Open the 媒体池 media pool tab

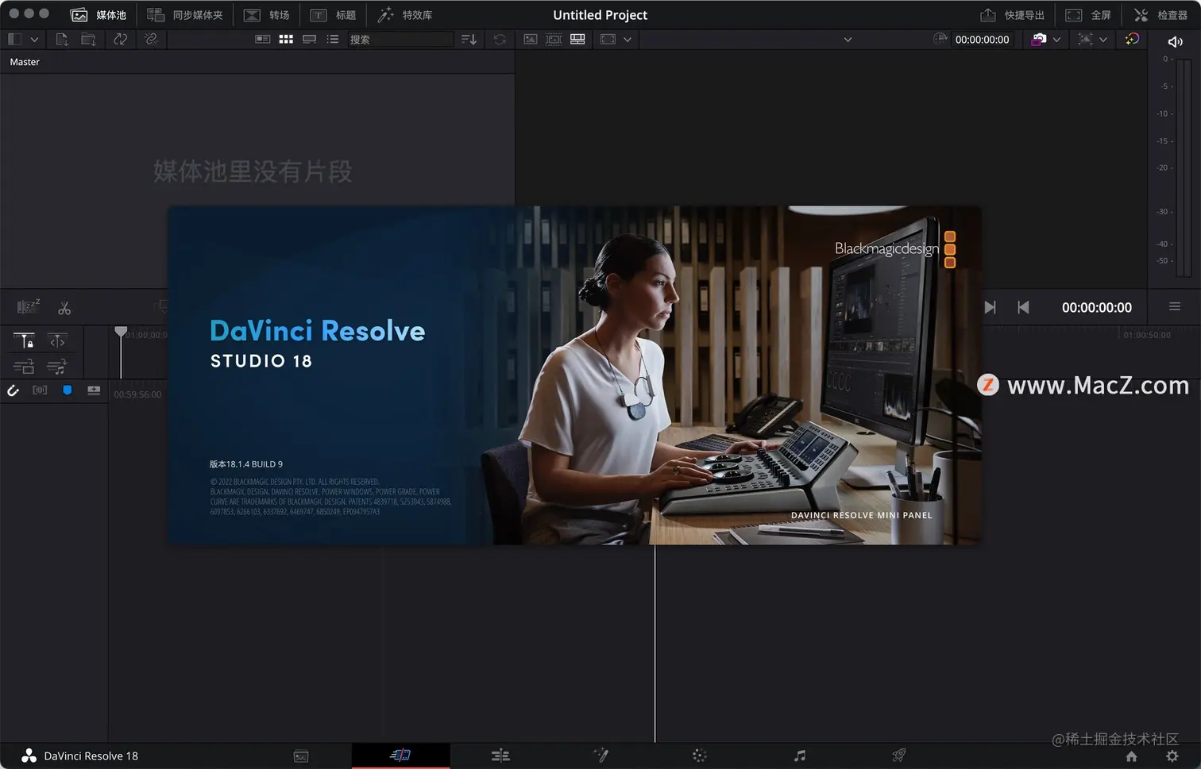98,15
